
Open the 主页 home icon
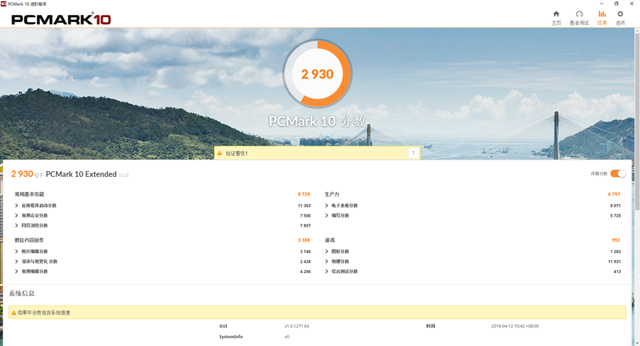(556, 14)
